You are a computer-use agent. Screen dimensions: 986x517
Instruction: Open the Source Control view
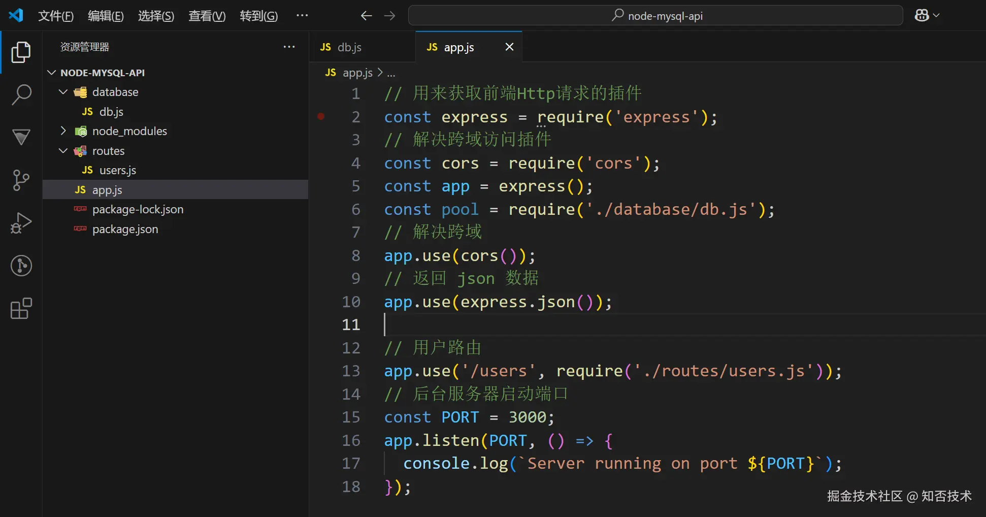21,180
